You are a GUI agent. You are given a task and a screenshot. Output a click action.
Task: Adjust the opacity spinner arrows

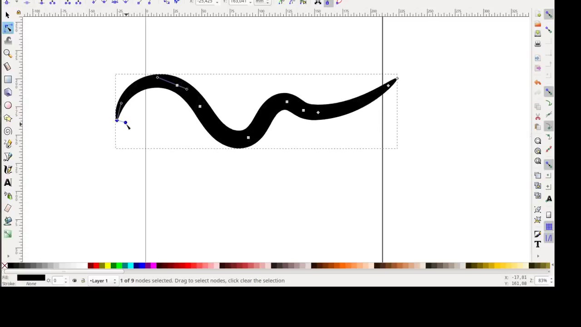66,281
